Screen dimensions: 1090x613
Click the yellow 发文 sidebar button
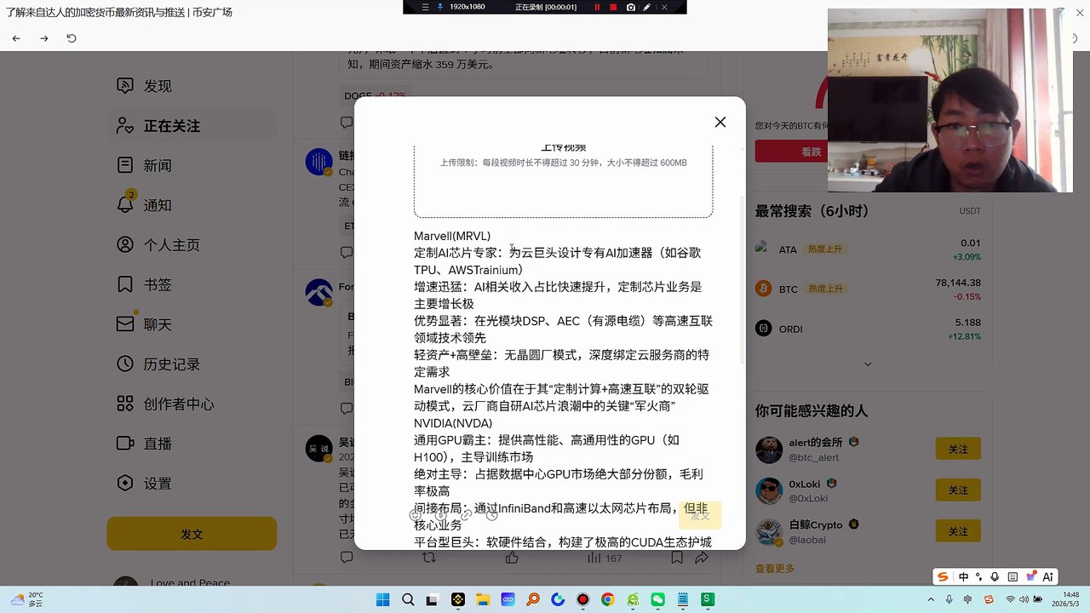[x=192, y=535]
